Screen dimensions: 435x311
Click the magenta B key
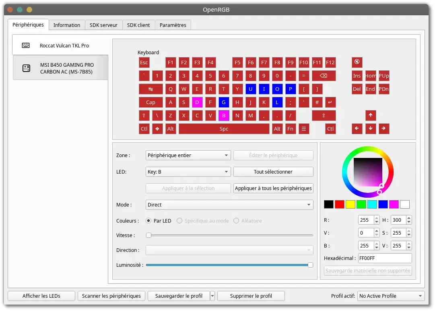point(224,115)
